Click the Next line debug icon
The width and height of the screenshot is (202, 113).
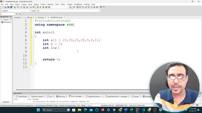80,7
